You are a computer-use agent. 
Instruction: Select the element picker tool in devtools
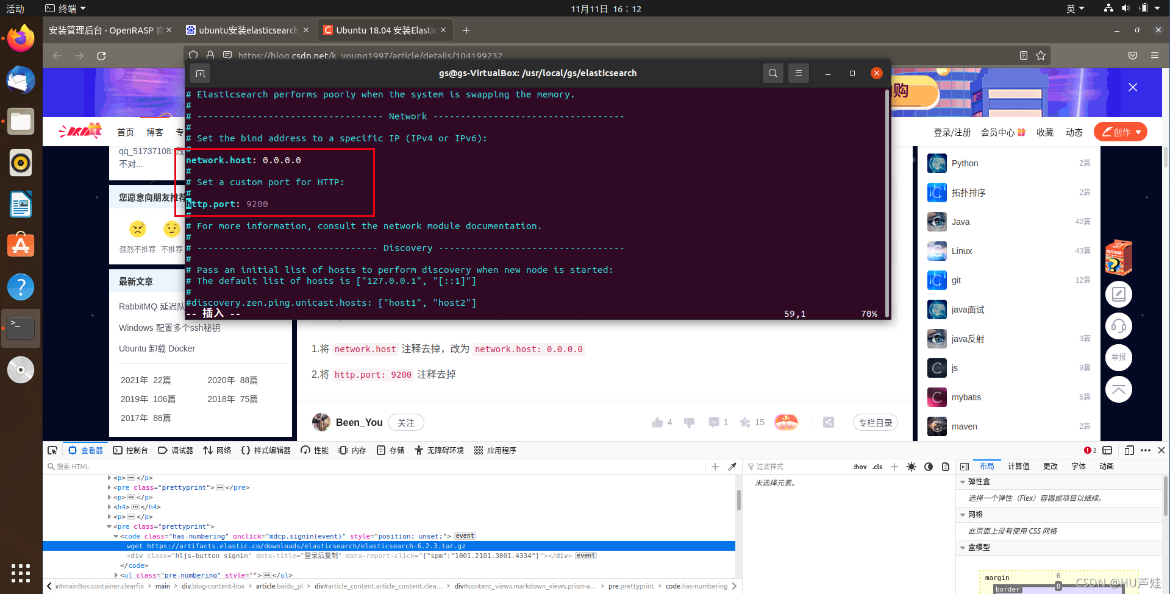[52, 450]
